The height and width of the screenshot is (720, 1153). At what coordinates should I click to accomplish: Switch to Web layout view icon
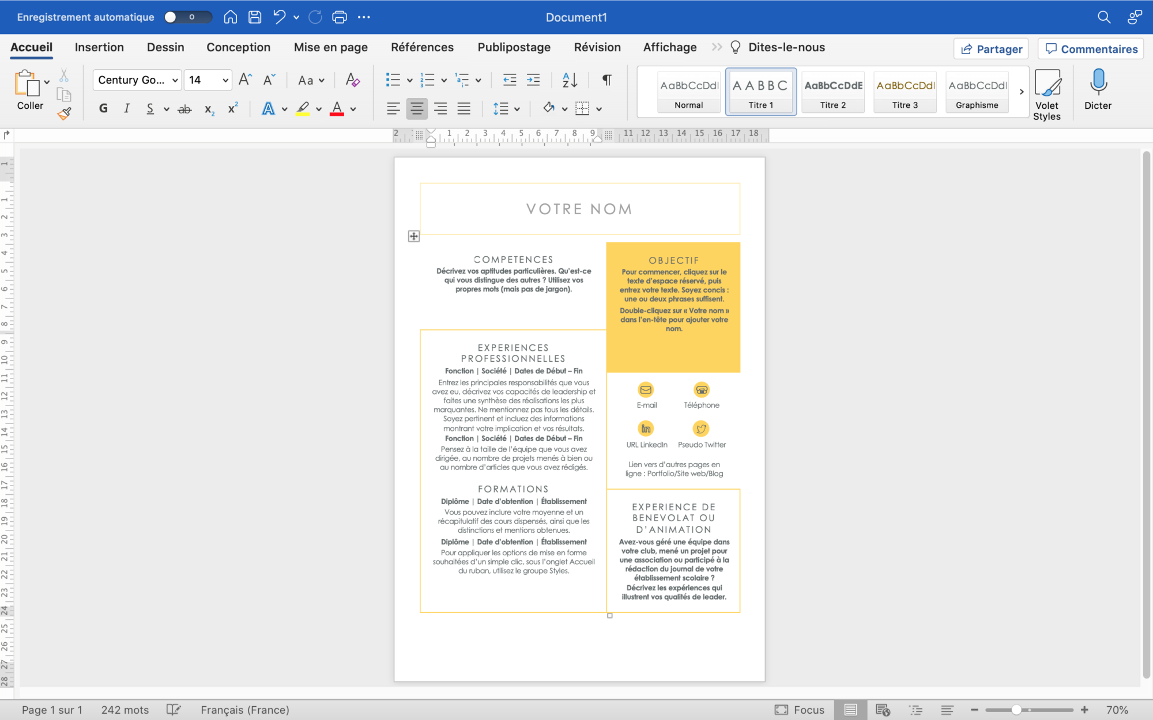tap(883, 710)
